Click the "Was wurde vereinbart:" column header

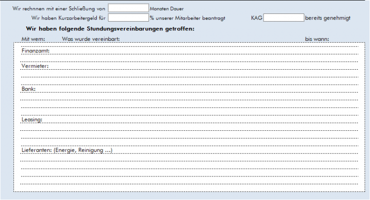click(x=91, y=38)
